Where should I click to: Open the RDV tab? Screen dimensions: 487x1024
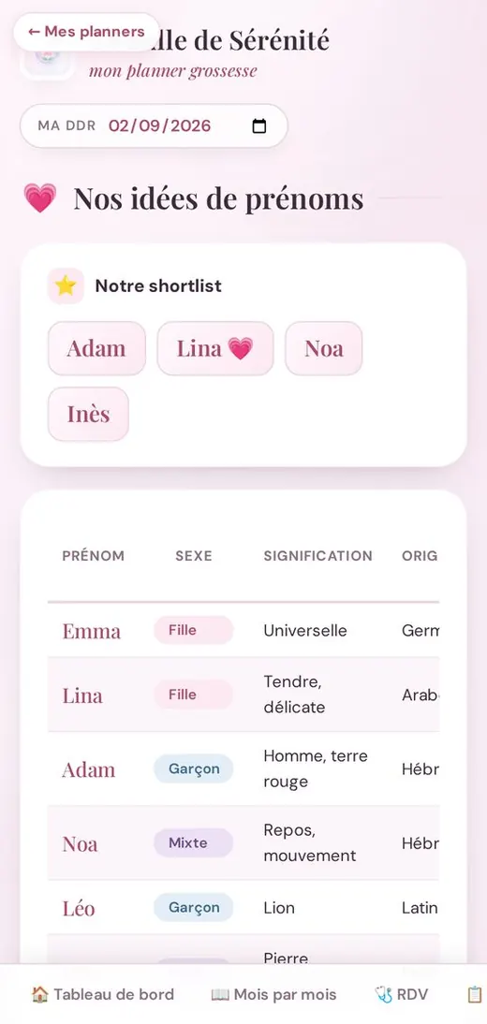click(x=402, y=995)
